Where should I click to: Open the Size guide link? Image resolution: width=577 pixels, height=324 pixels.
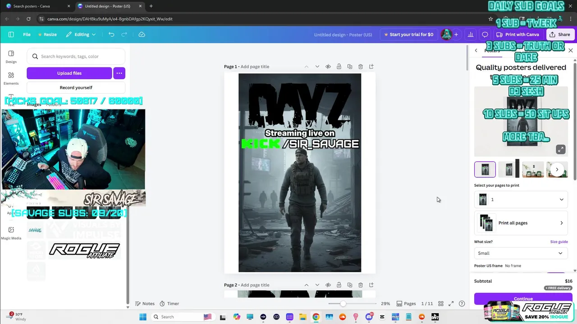click(559, 242)
